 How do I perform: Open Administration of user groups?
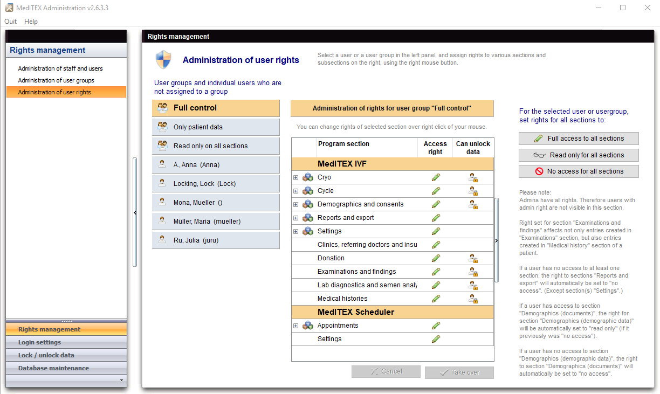pos(56,80)
